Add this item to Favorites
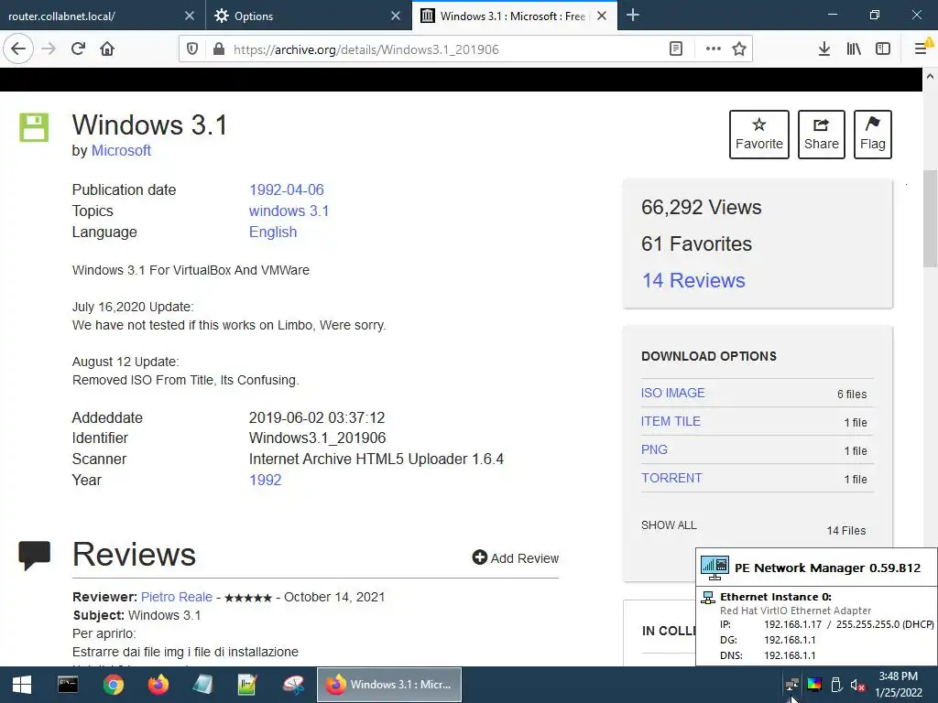 click(759, 135)
